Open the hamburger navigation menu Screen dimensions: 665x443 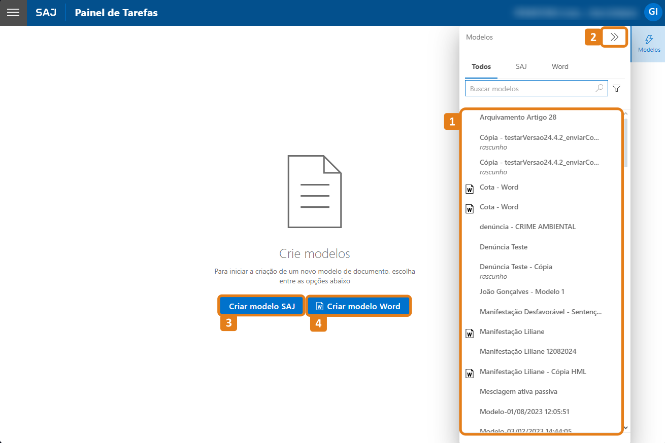[13, 13]
